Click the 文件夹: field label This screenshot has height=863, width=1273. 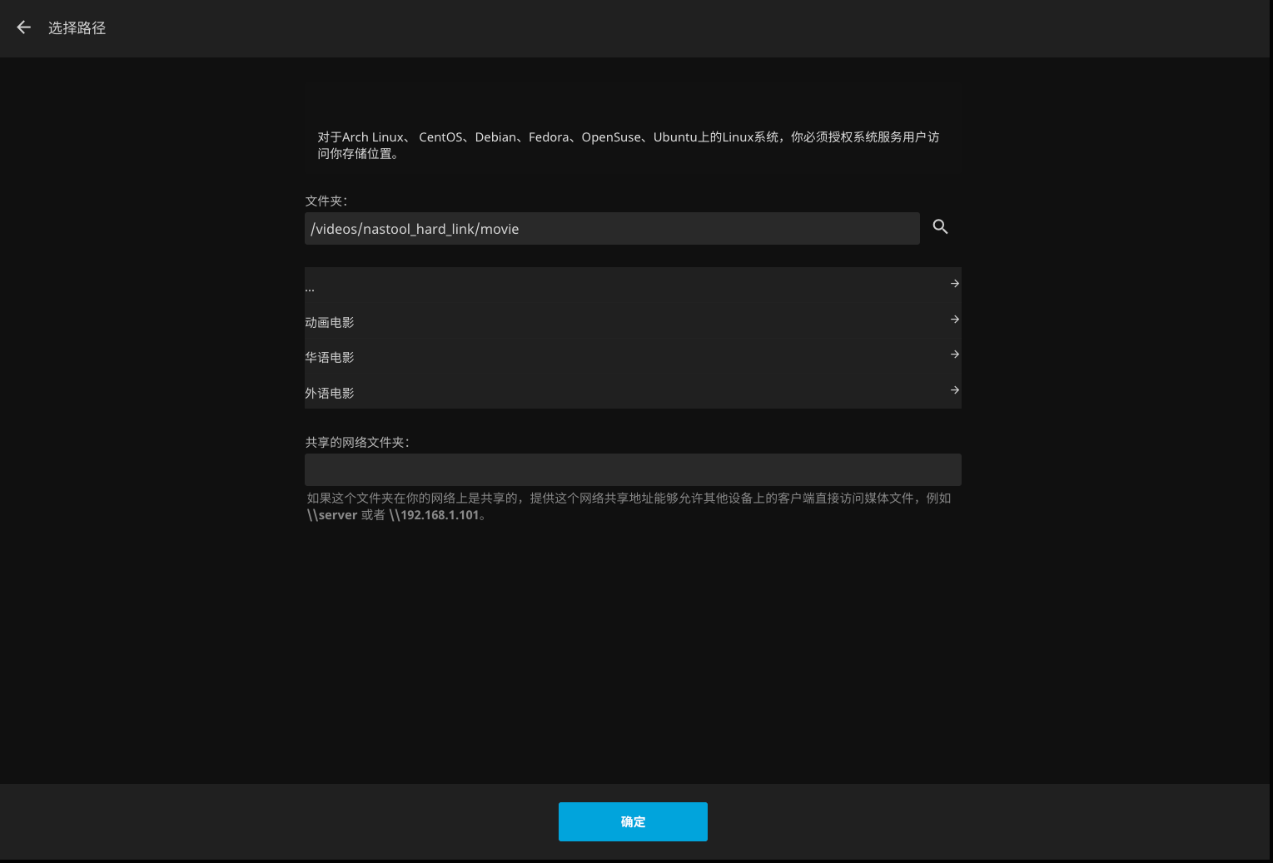pos(326,201)
